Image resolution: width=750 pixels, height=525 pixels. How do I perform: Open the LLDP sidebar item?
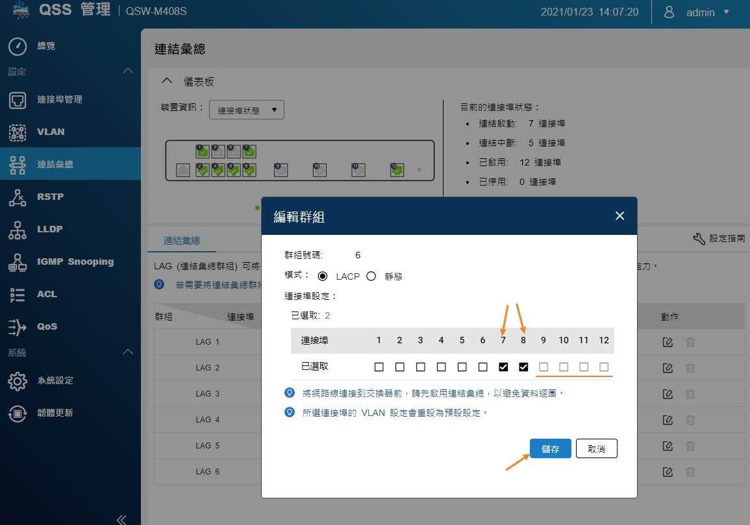click(50, 229)
